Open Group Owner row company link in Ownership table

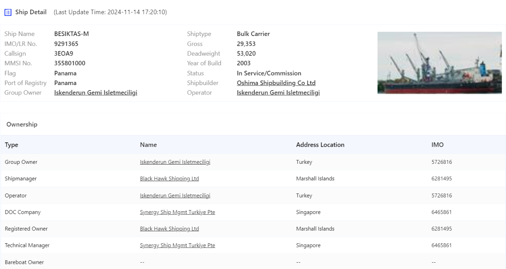pos(175,162)
